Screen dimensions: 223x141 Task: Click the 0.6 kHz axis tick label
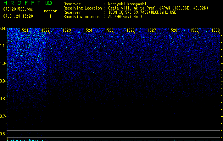3,134
